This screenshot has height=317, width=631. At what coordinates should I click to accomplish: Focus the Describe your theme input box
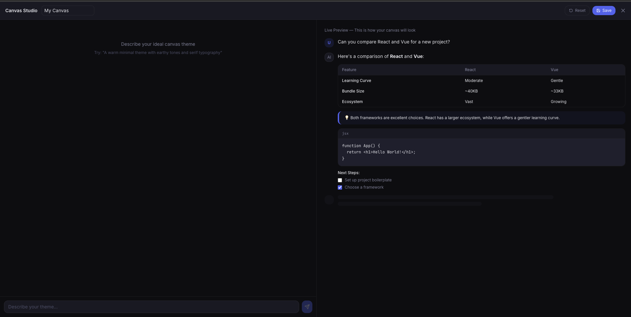(151, 307)
